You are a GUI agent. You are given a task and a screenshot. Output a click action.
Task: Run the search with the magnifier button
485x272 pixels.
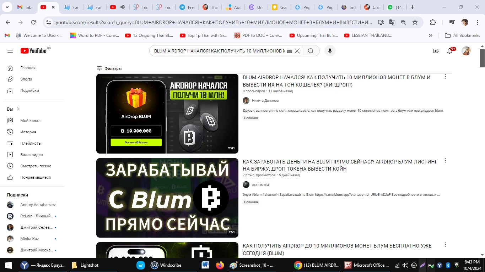tap(311, 51)
